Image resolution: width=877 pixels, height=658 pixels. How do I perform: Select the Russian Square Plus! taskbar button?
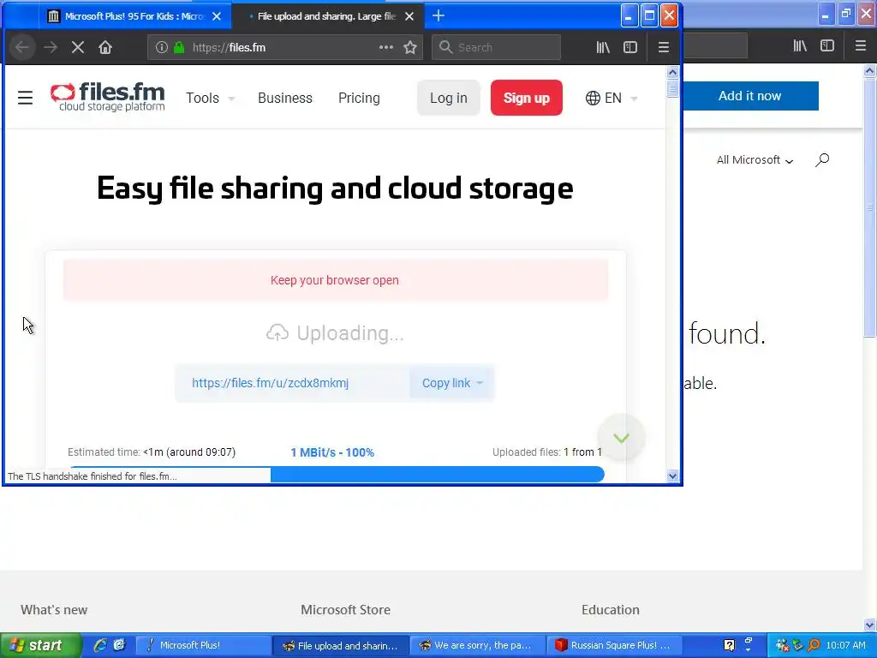point(614,645)
